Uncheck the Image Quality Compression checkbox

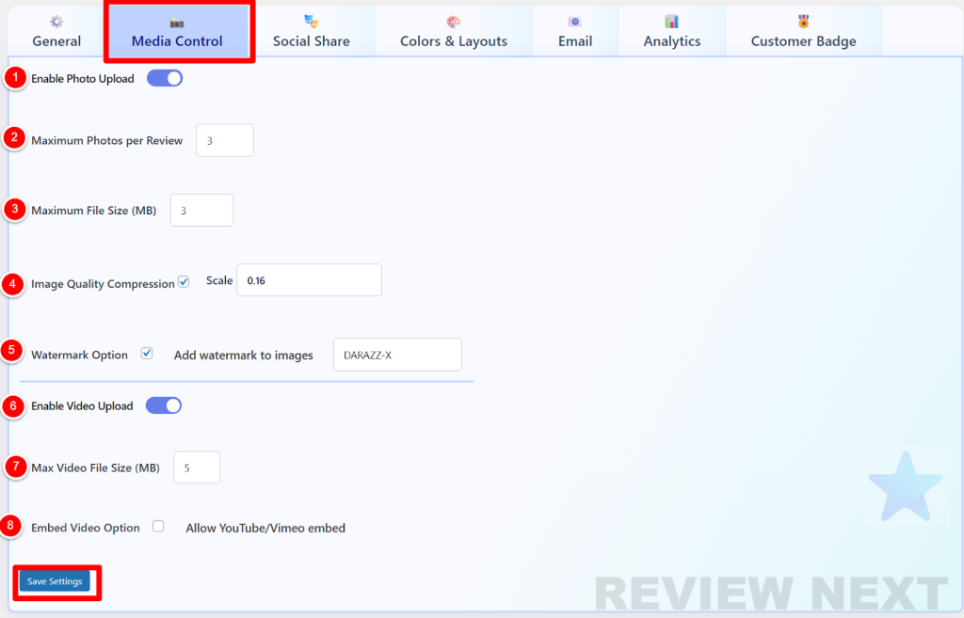point(184,281)
